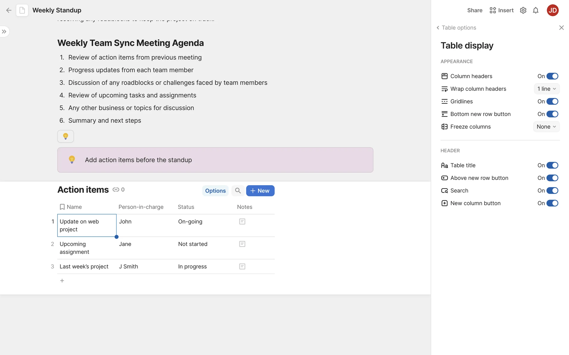Open Freeze columns None dropdown

pyautogui.click(x=546, y=127)
